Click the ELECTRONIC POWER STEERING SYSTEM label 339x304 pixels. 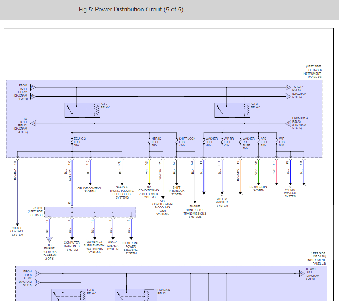coord(131,248)
